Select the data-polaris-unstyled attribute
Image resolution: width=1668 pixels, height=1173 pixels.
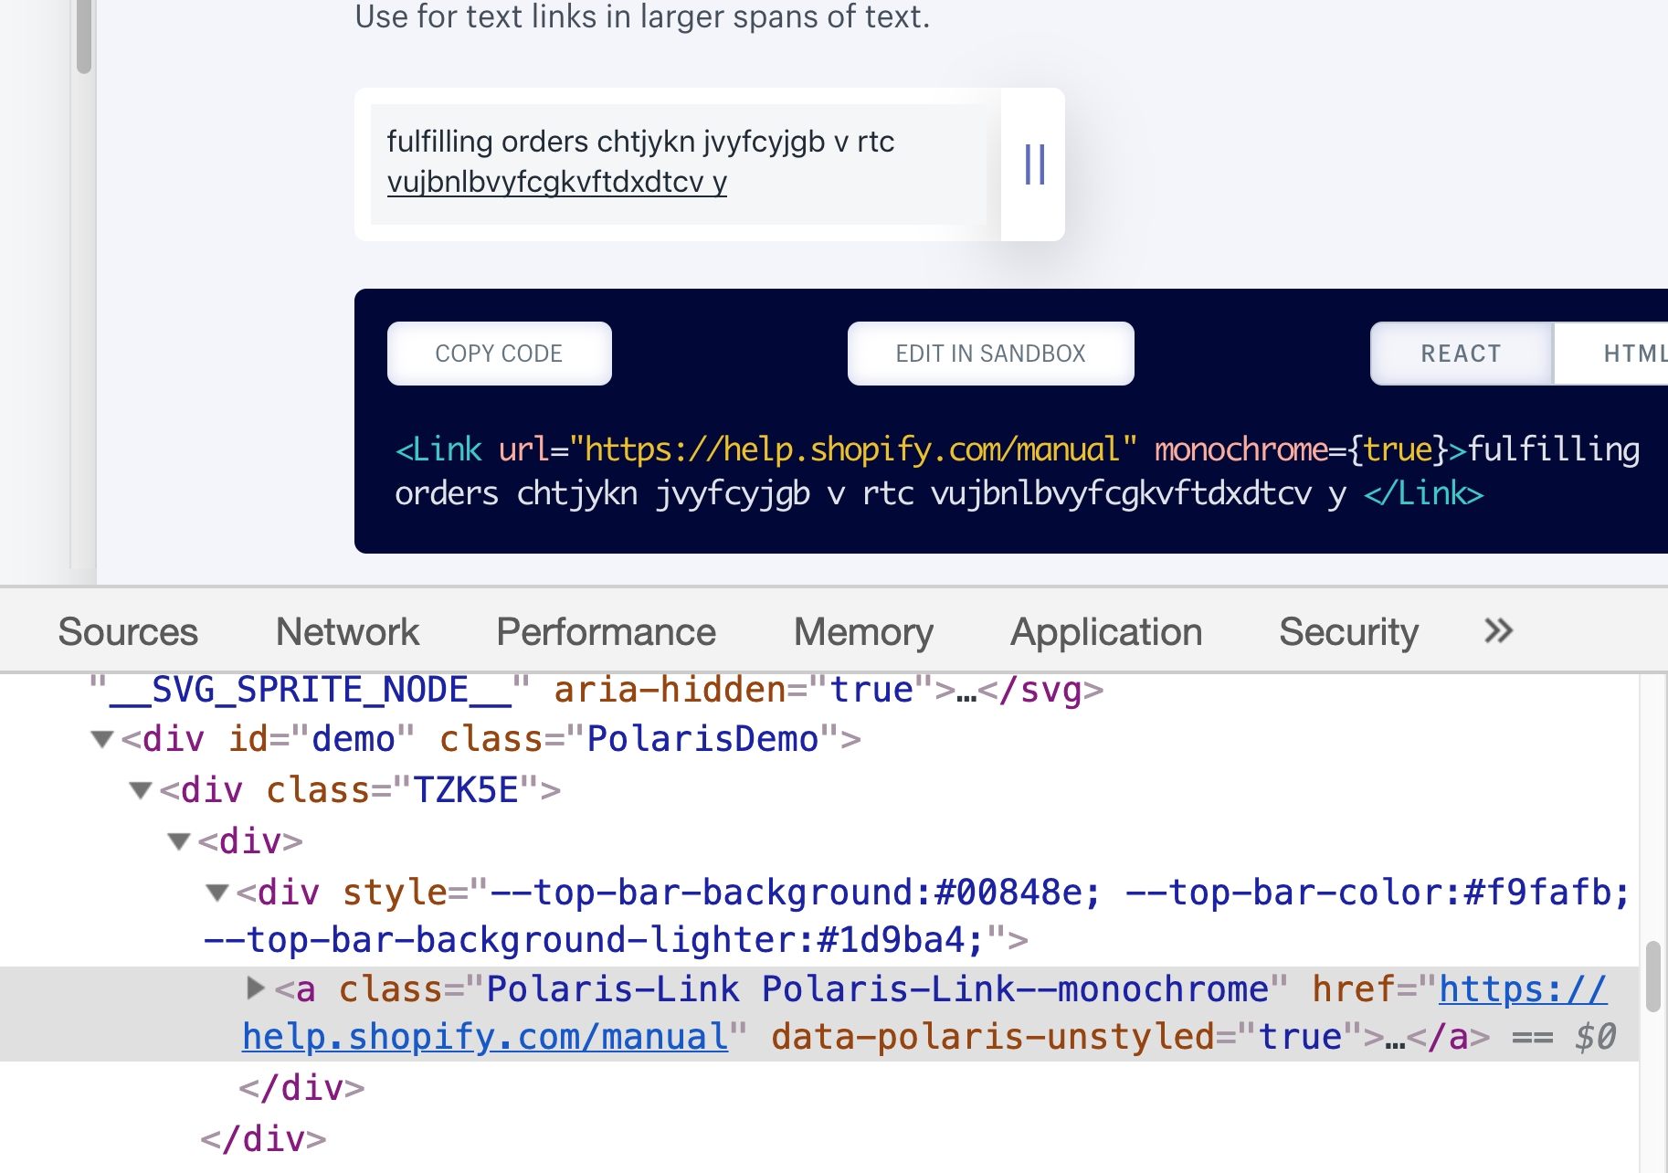tap(1066, 1037)
